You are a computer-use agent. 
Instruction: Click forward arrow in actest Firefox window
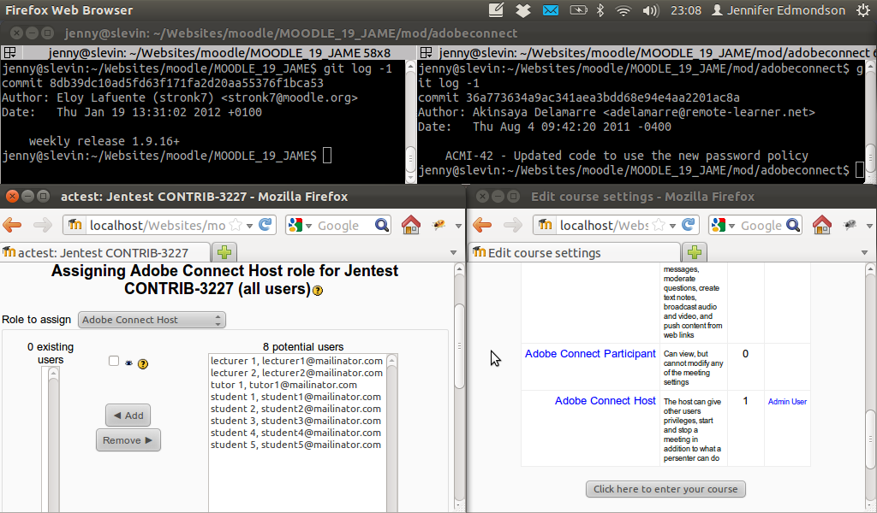(x=43, y=226)
